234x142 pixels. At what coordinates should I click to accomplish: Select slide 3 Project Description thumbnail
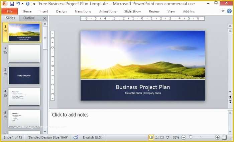tap(24, 76)
